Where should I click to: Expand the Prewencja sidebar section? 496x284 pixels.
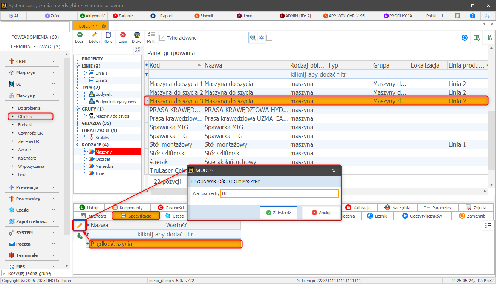point(32,187)
